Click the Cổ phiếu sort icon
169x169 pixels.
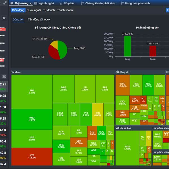(x=61, y=3)
